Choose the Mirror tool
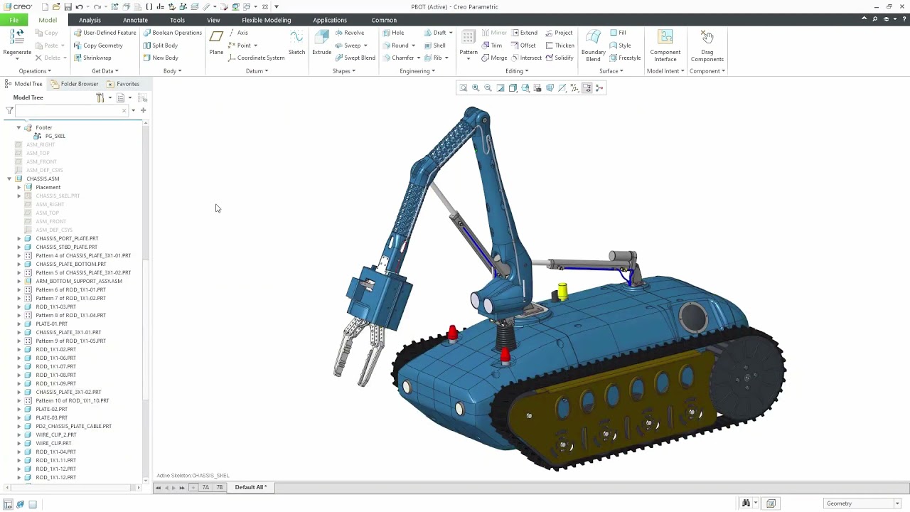 point(494,33)
